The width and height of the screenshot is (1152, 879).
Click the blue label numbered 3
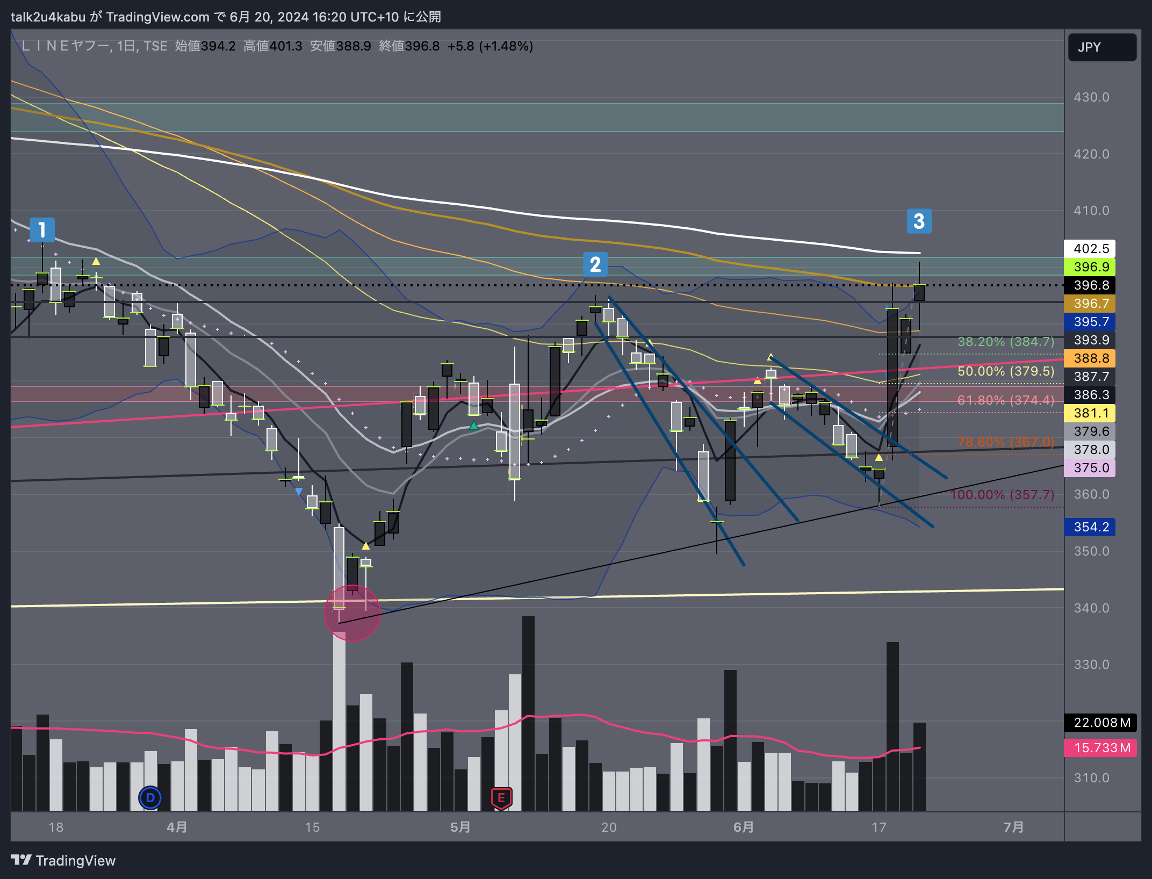click(919, 221)
